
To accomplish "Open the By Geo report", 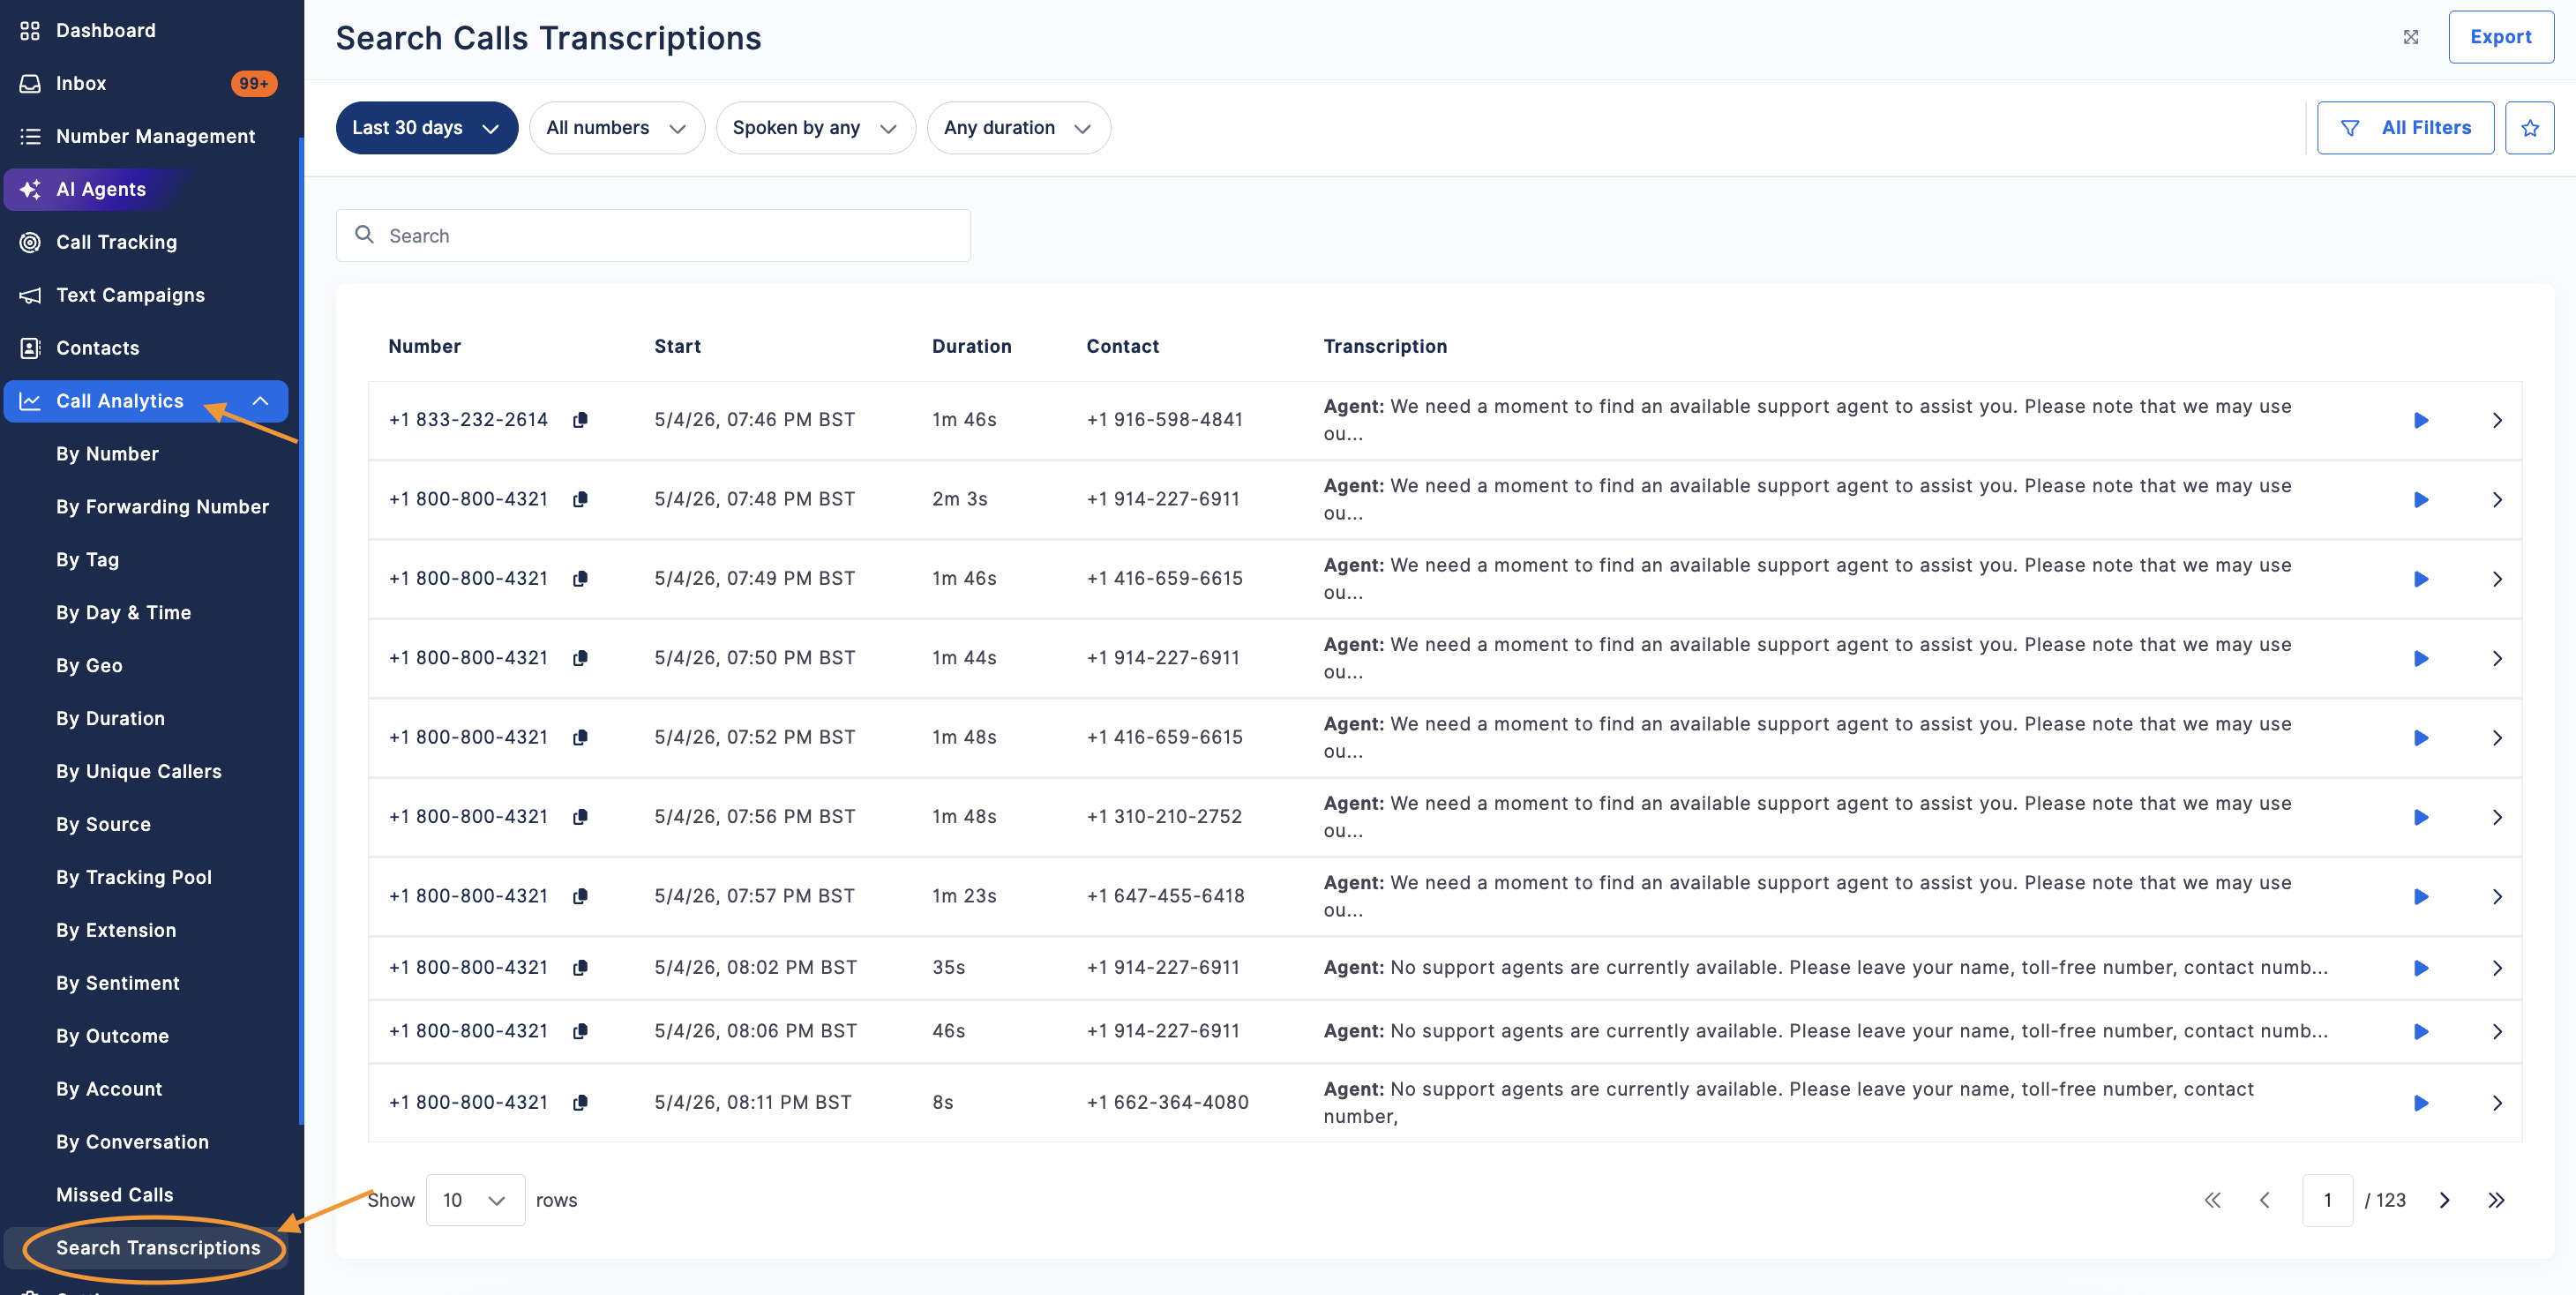I will coord(89,666).
